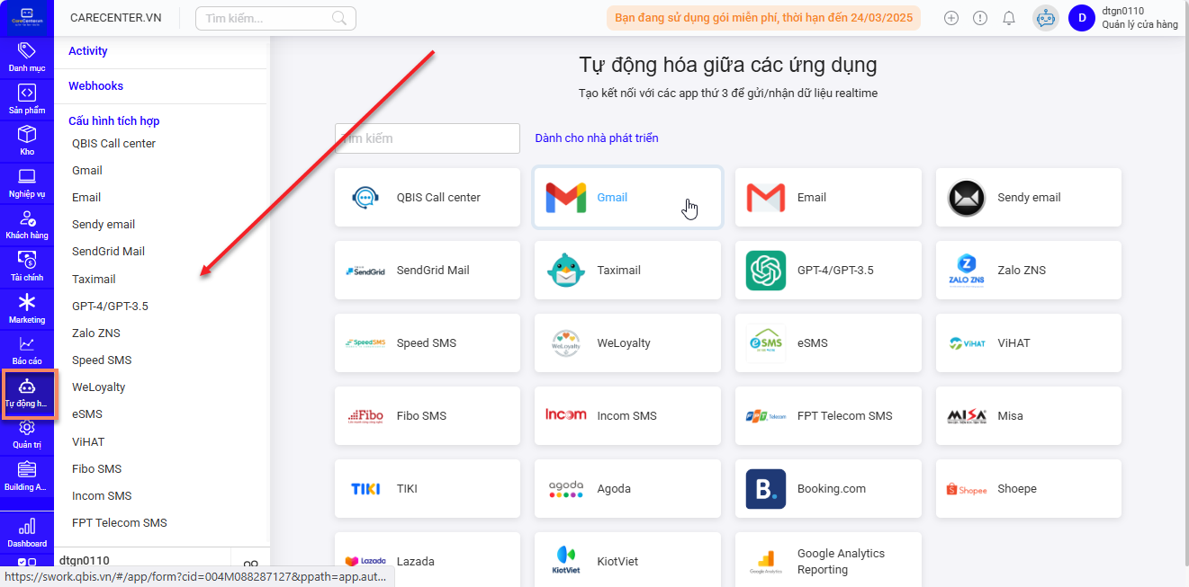The width and height of the screenshot is (1189, 587).
Task: Select SendGrid Mail in the integration list
Action: click(x=109, y=252)
